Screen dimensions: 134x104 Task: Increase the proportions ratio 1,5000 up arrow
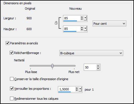pos(77,88)
